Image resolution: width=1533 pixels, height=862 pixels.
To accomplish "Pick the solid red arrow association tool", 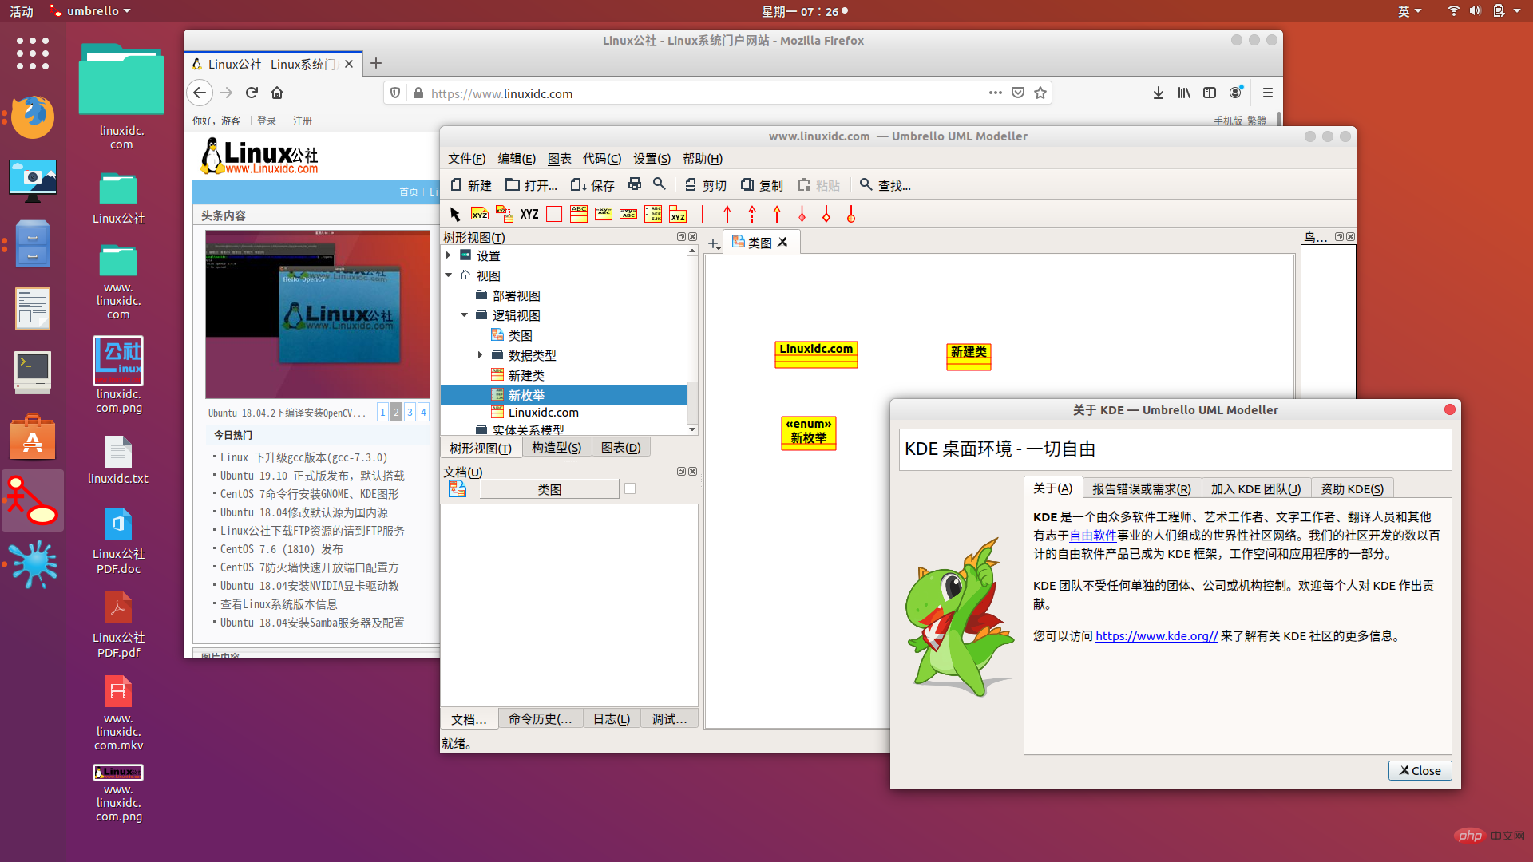I will [727, 214].
